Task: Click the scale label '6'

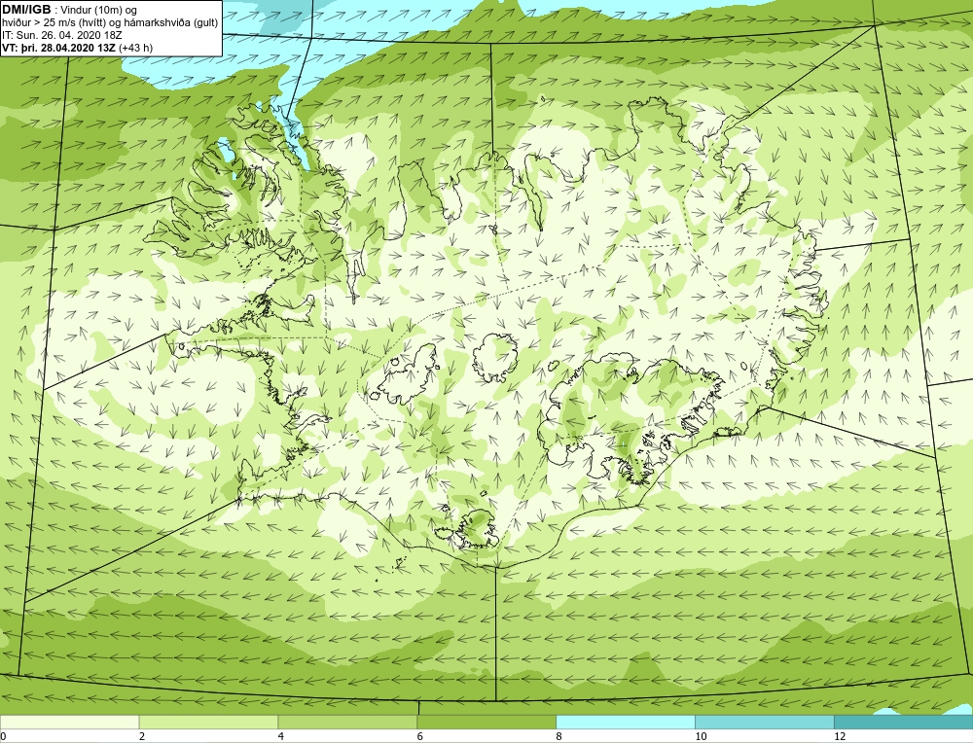Action: 420,736
